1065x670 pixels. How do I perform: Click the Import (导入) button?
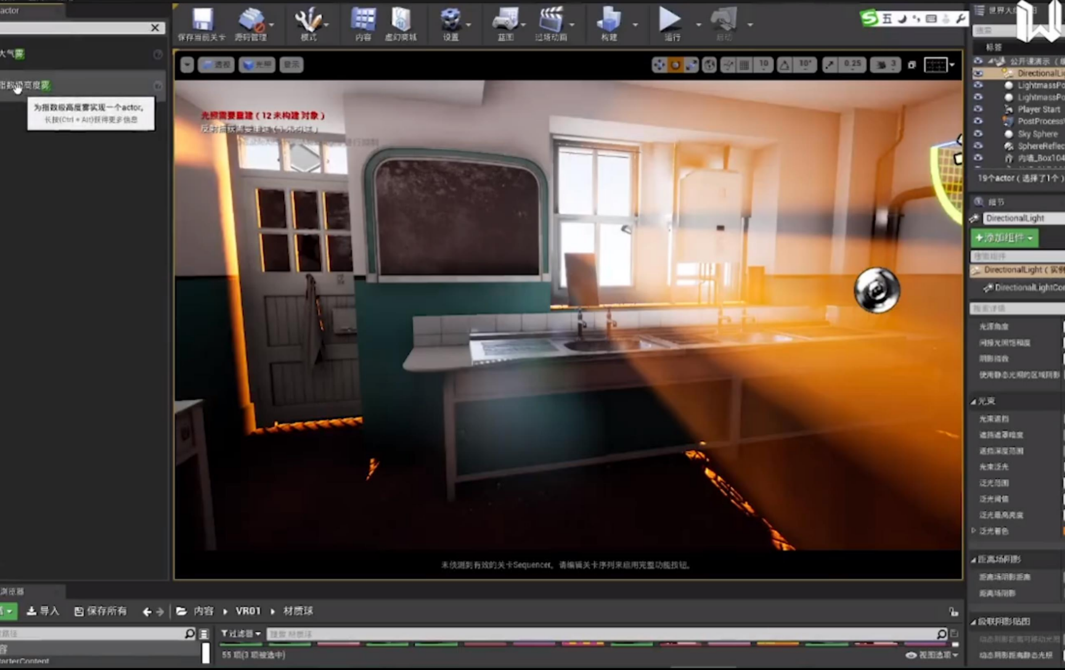coord(43,611)
